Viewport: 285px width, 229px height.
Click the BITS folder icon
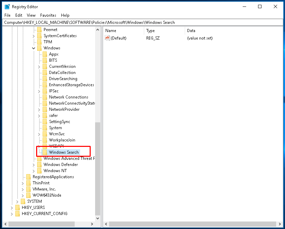45,60
